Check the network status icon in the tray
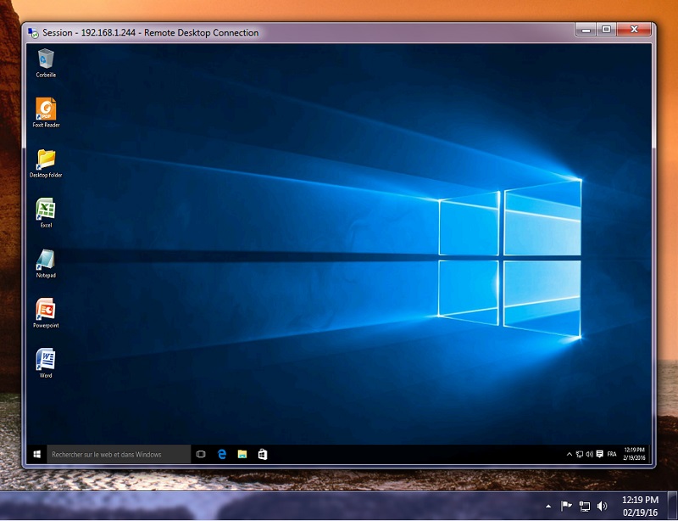Screen dimensions: 678x521 (580, 454)
